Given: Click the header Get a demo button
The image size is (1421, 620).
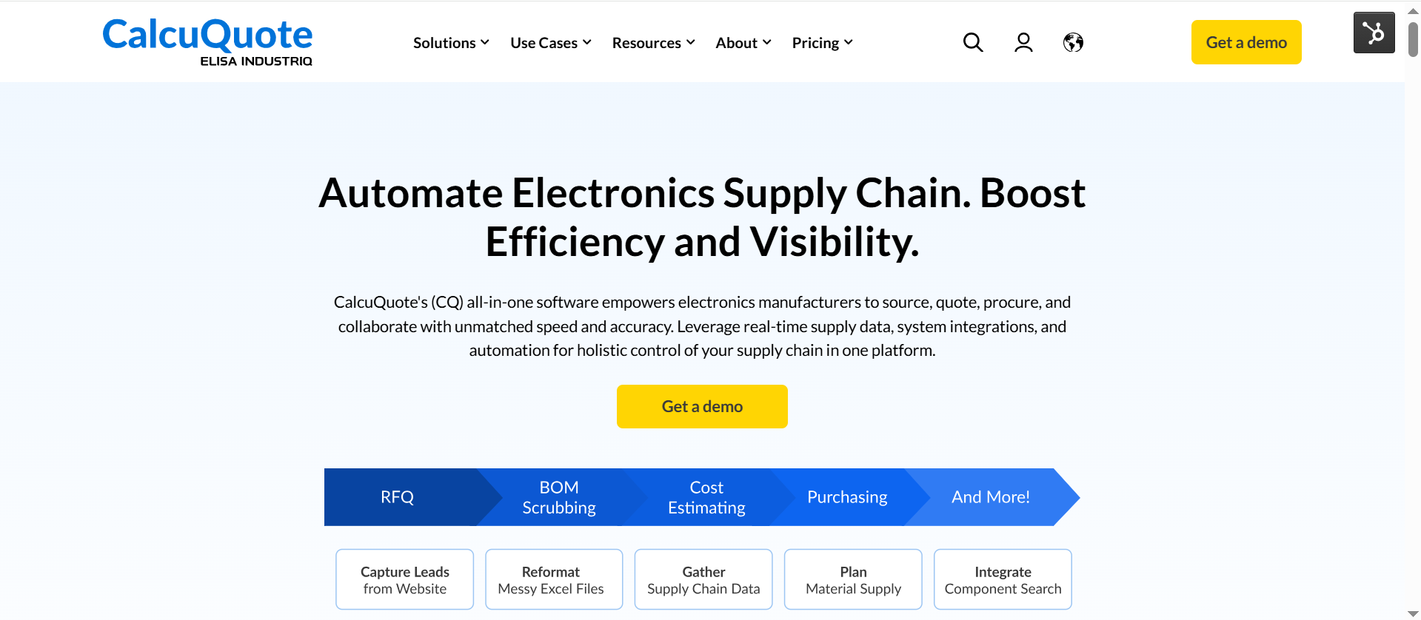Looking at the screenshot, I should pos(1246,42).
